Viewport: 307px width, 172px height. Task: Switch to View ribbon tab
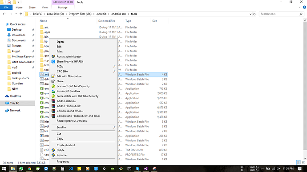tap(44, 8)
